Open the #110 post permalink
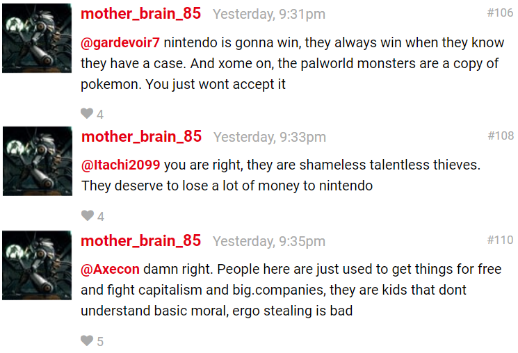518x353 pixels. (x=500, y=240)
